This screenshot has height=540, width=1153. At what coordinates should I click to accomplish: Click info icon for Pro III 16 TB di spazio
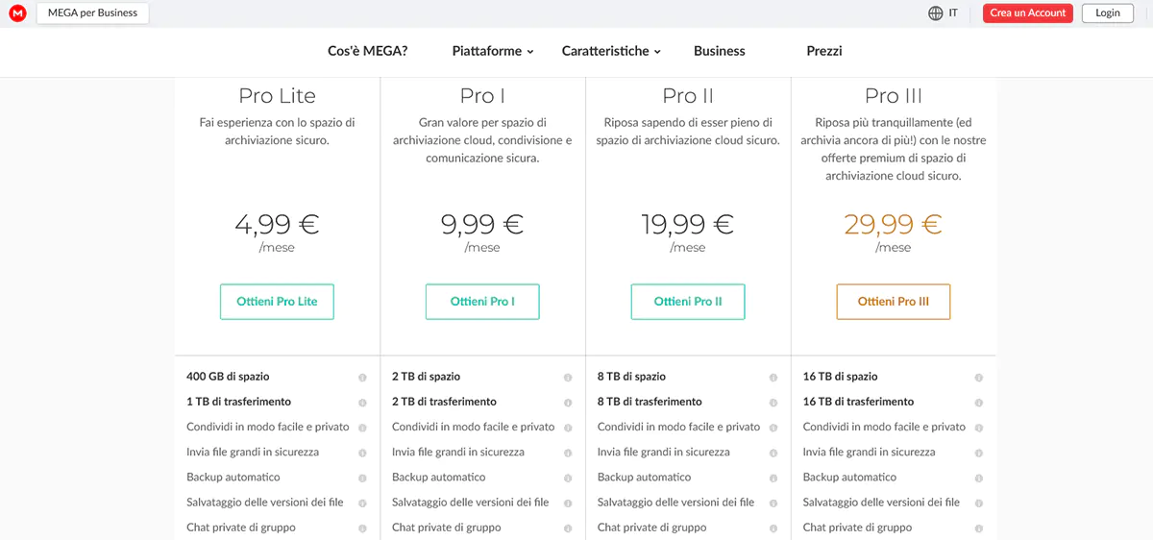(x=979, y=378)
